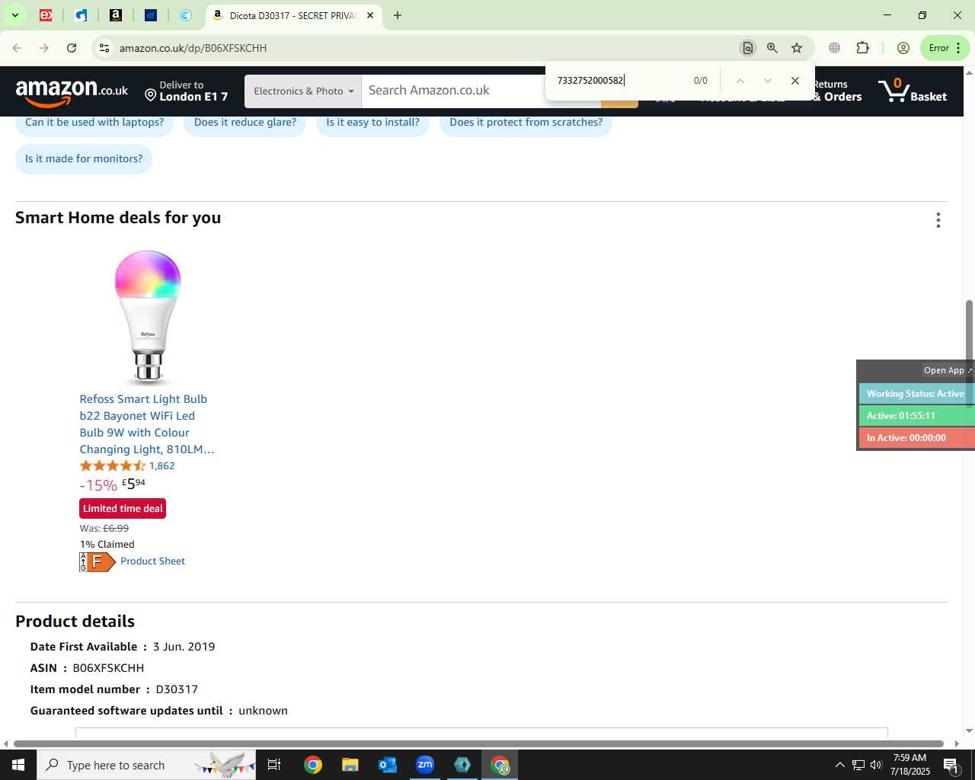The width and height of the screenshot is (975, 780).
Task: Open Zoom from the Windows taskbar
Action: tap(425, 765)
